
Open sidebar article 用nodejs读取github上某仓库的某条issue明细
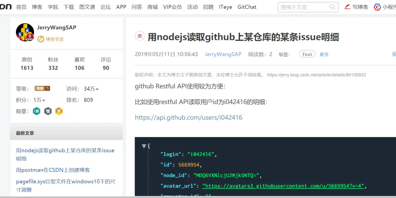coord(65,154)
